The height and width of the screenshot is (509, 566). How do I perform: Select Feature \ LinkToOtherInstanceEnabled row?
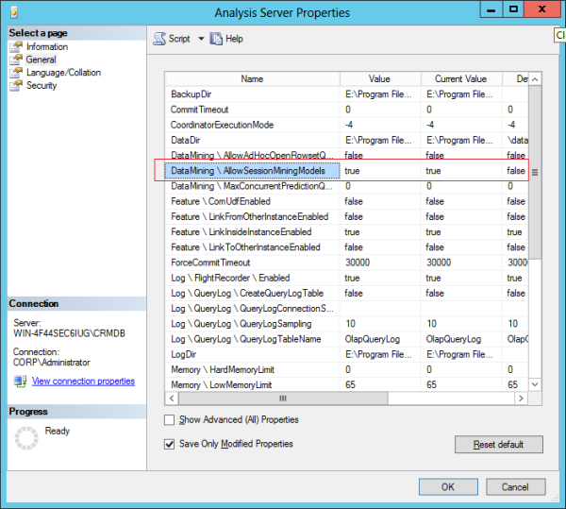(x=346, y=247)
